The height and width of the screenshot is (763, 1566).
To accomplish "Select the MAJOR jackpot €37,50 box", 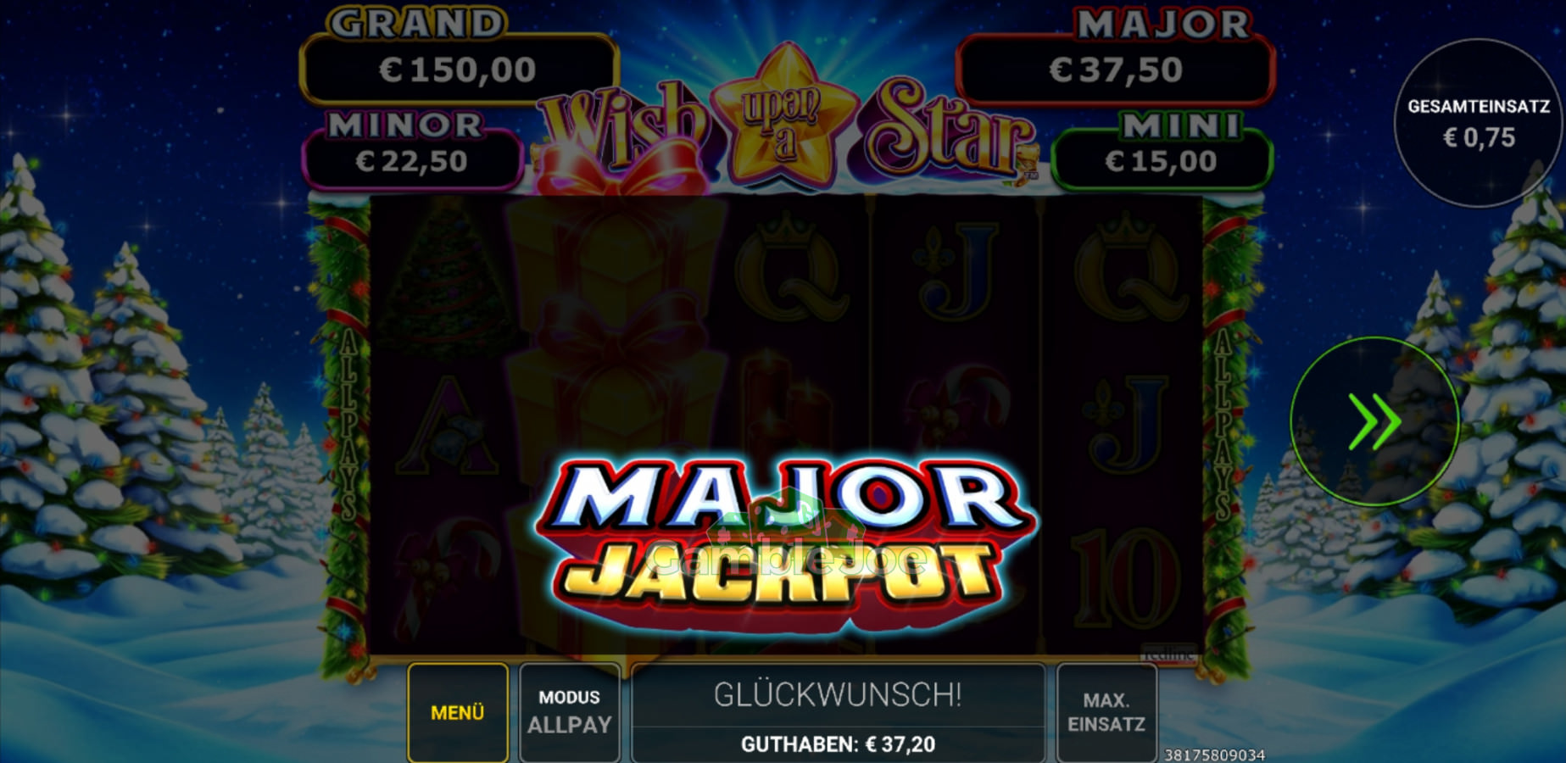I will 1116,70.
